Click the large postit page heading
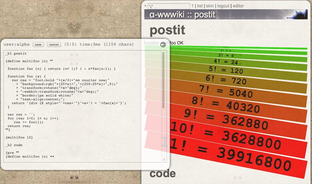The image size is (312, 184). (167, 30)
